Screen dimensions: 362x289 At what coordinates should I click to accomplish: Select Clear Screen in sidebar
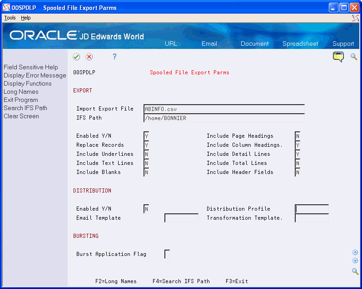click(21, 116)
